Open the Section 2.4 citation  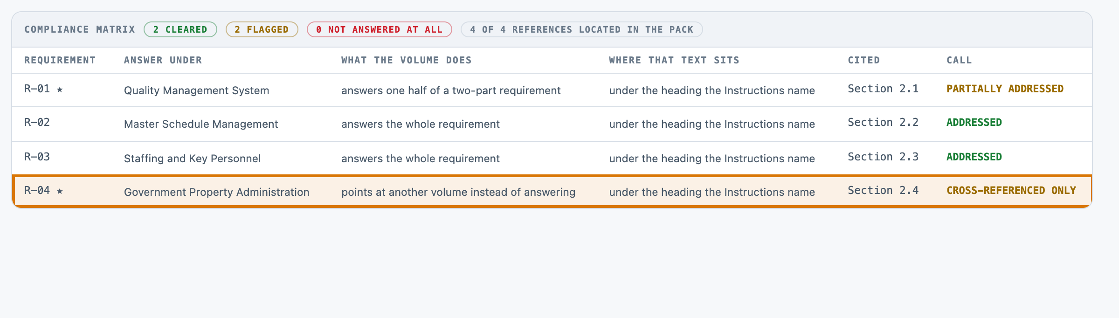tap(883, 190)
